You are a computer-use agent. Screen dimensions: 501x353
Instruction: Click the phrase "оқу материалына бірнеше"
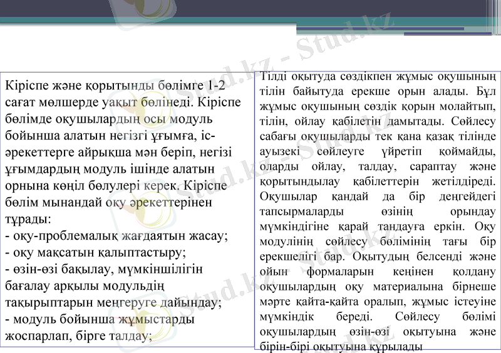(420, 287)
